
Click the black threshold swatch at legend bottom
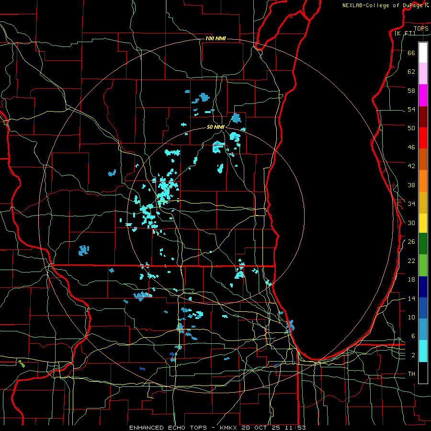(x=423, y=373)
